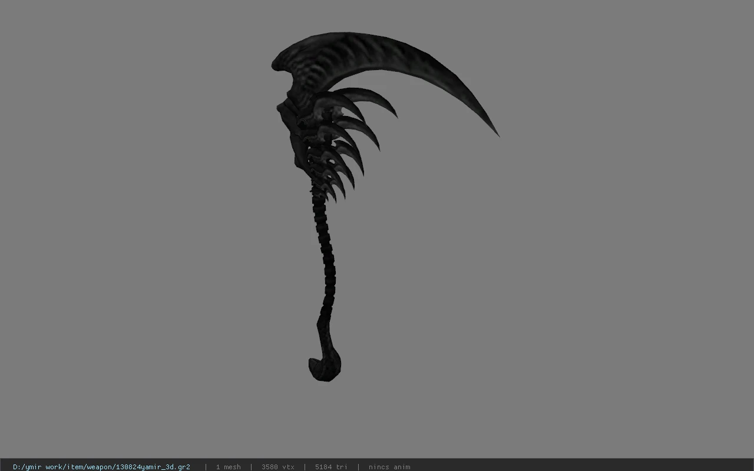Click the '5184 tri' triangle count
754x471 pixels.
coord(331,467)
